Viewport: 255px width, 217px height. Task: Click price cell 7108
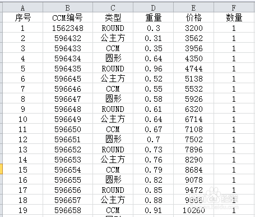[193, 129]
